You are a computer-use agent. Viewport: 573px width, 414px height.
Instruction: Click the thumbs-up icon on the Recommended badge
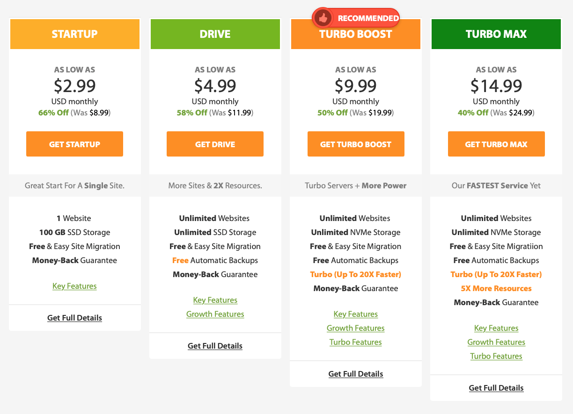(323, 17)
